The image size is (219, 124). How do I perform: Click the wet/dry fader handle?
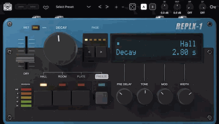coord(25,58)
